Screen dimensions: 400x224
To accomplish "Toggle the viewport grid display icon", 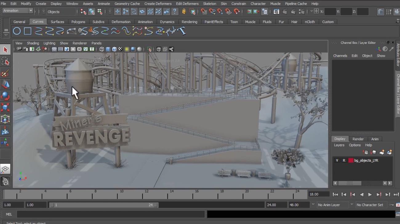I will pyautogui.click(x=54, y=49).
